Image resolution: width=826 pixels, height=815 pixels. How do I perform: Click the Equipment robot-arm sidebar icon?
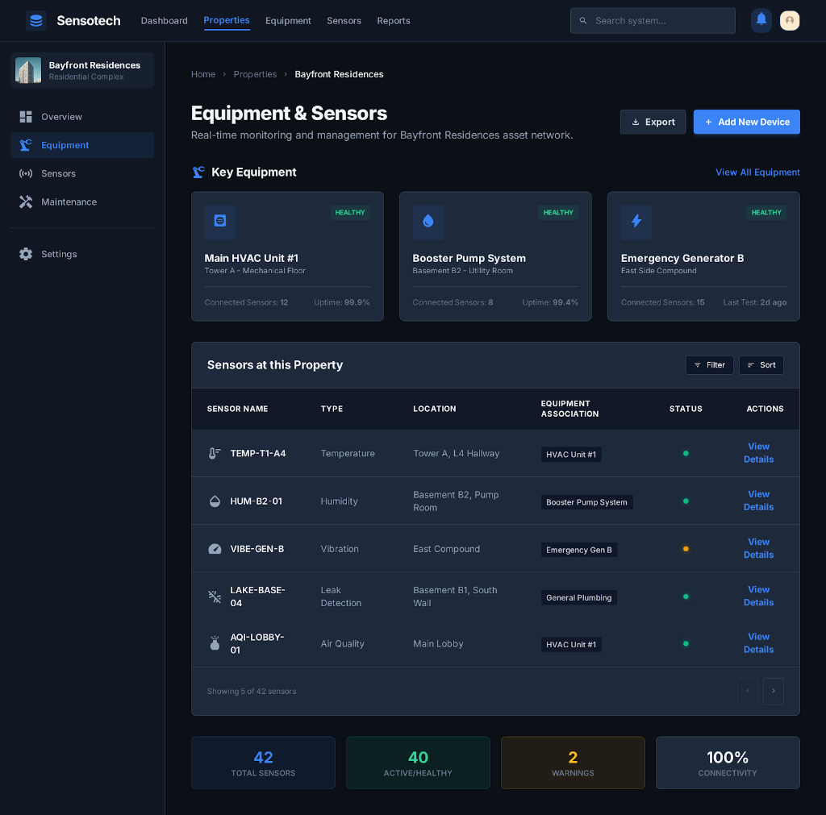[x=26, y=145]
